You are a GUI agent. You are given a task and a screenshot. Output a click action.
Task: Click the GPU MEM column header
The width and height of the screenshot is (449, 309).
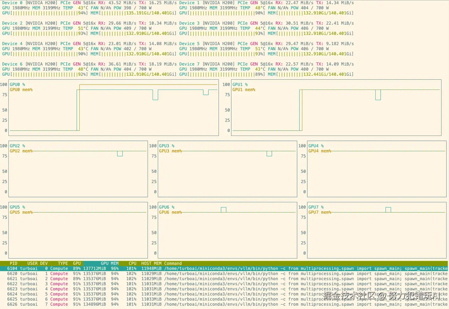(110, 263)
